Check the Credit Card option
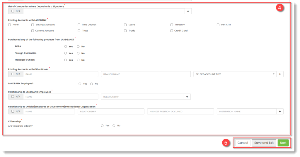Image resolution: width=300 pixels, height=157 pixels. 172,31
